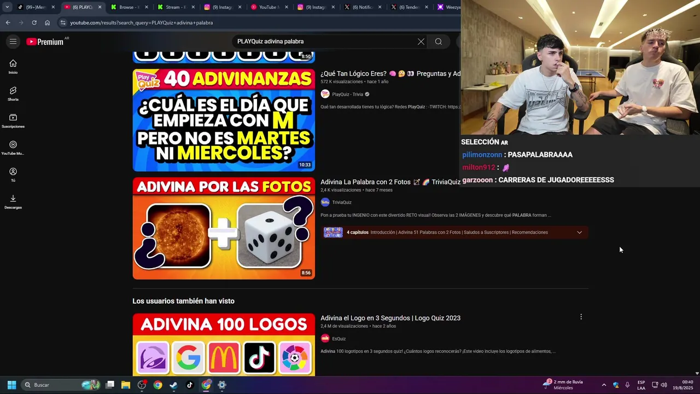The height and width of the screenshot is (394, 700).
Task: Open the 2 mm de lluvia weather widget
Action: click(563, 385)
